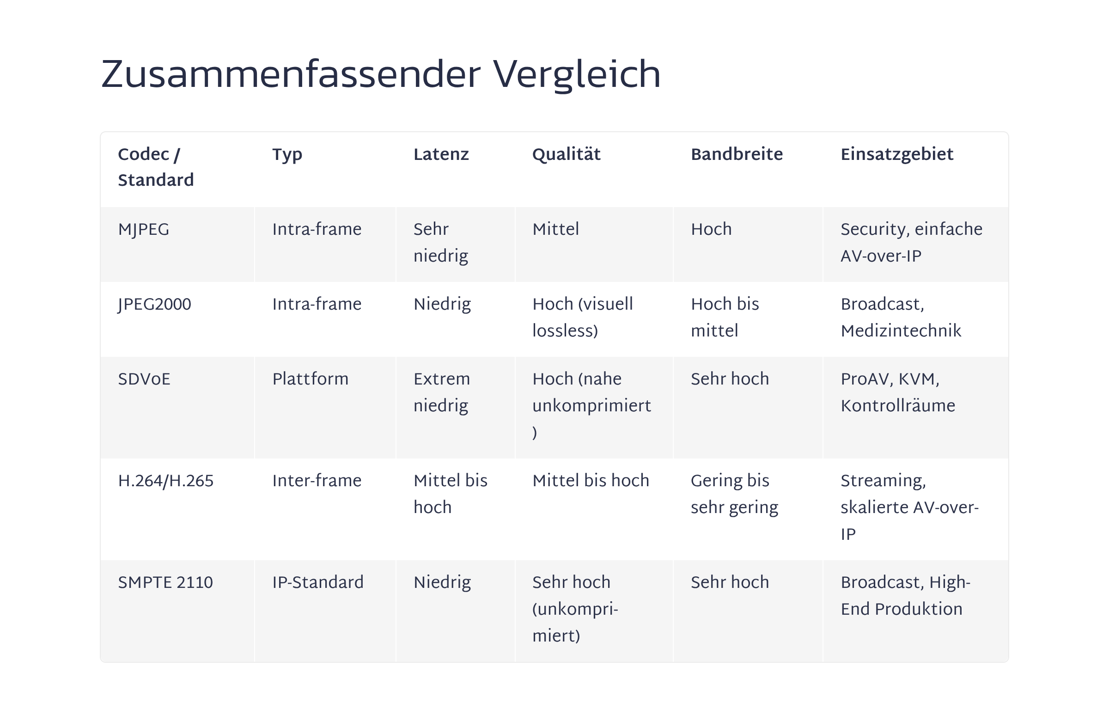Click the 'Typ' column header
This screenshot has width=1109, height=709.
(x=287, y=154)
